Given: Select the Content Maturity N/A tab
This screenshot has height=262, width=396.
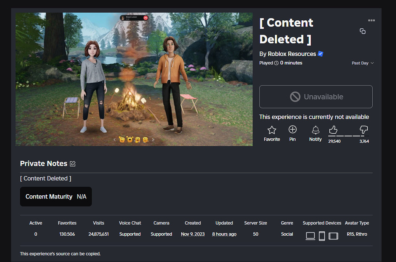Looking at the screenshot, I should pyautogui.click(x=55, y=196).
